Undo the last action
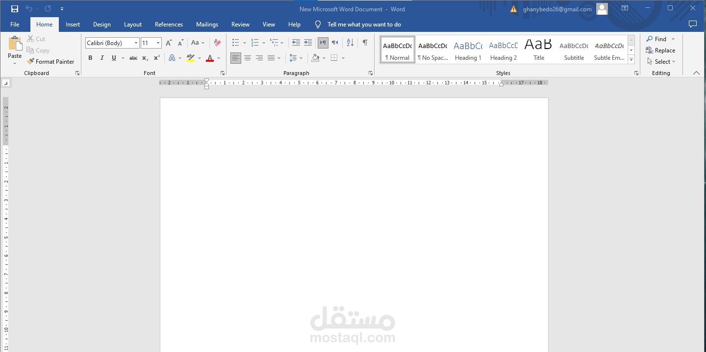Viewport: 706px width, 352px height. [x=29, y=9]
